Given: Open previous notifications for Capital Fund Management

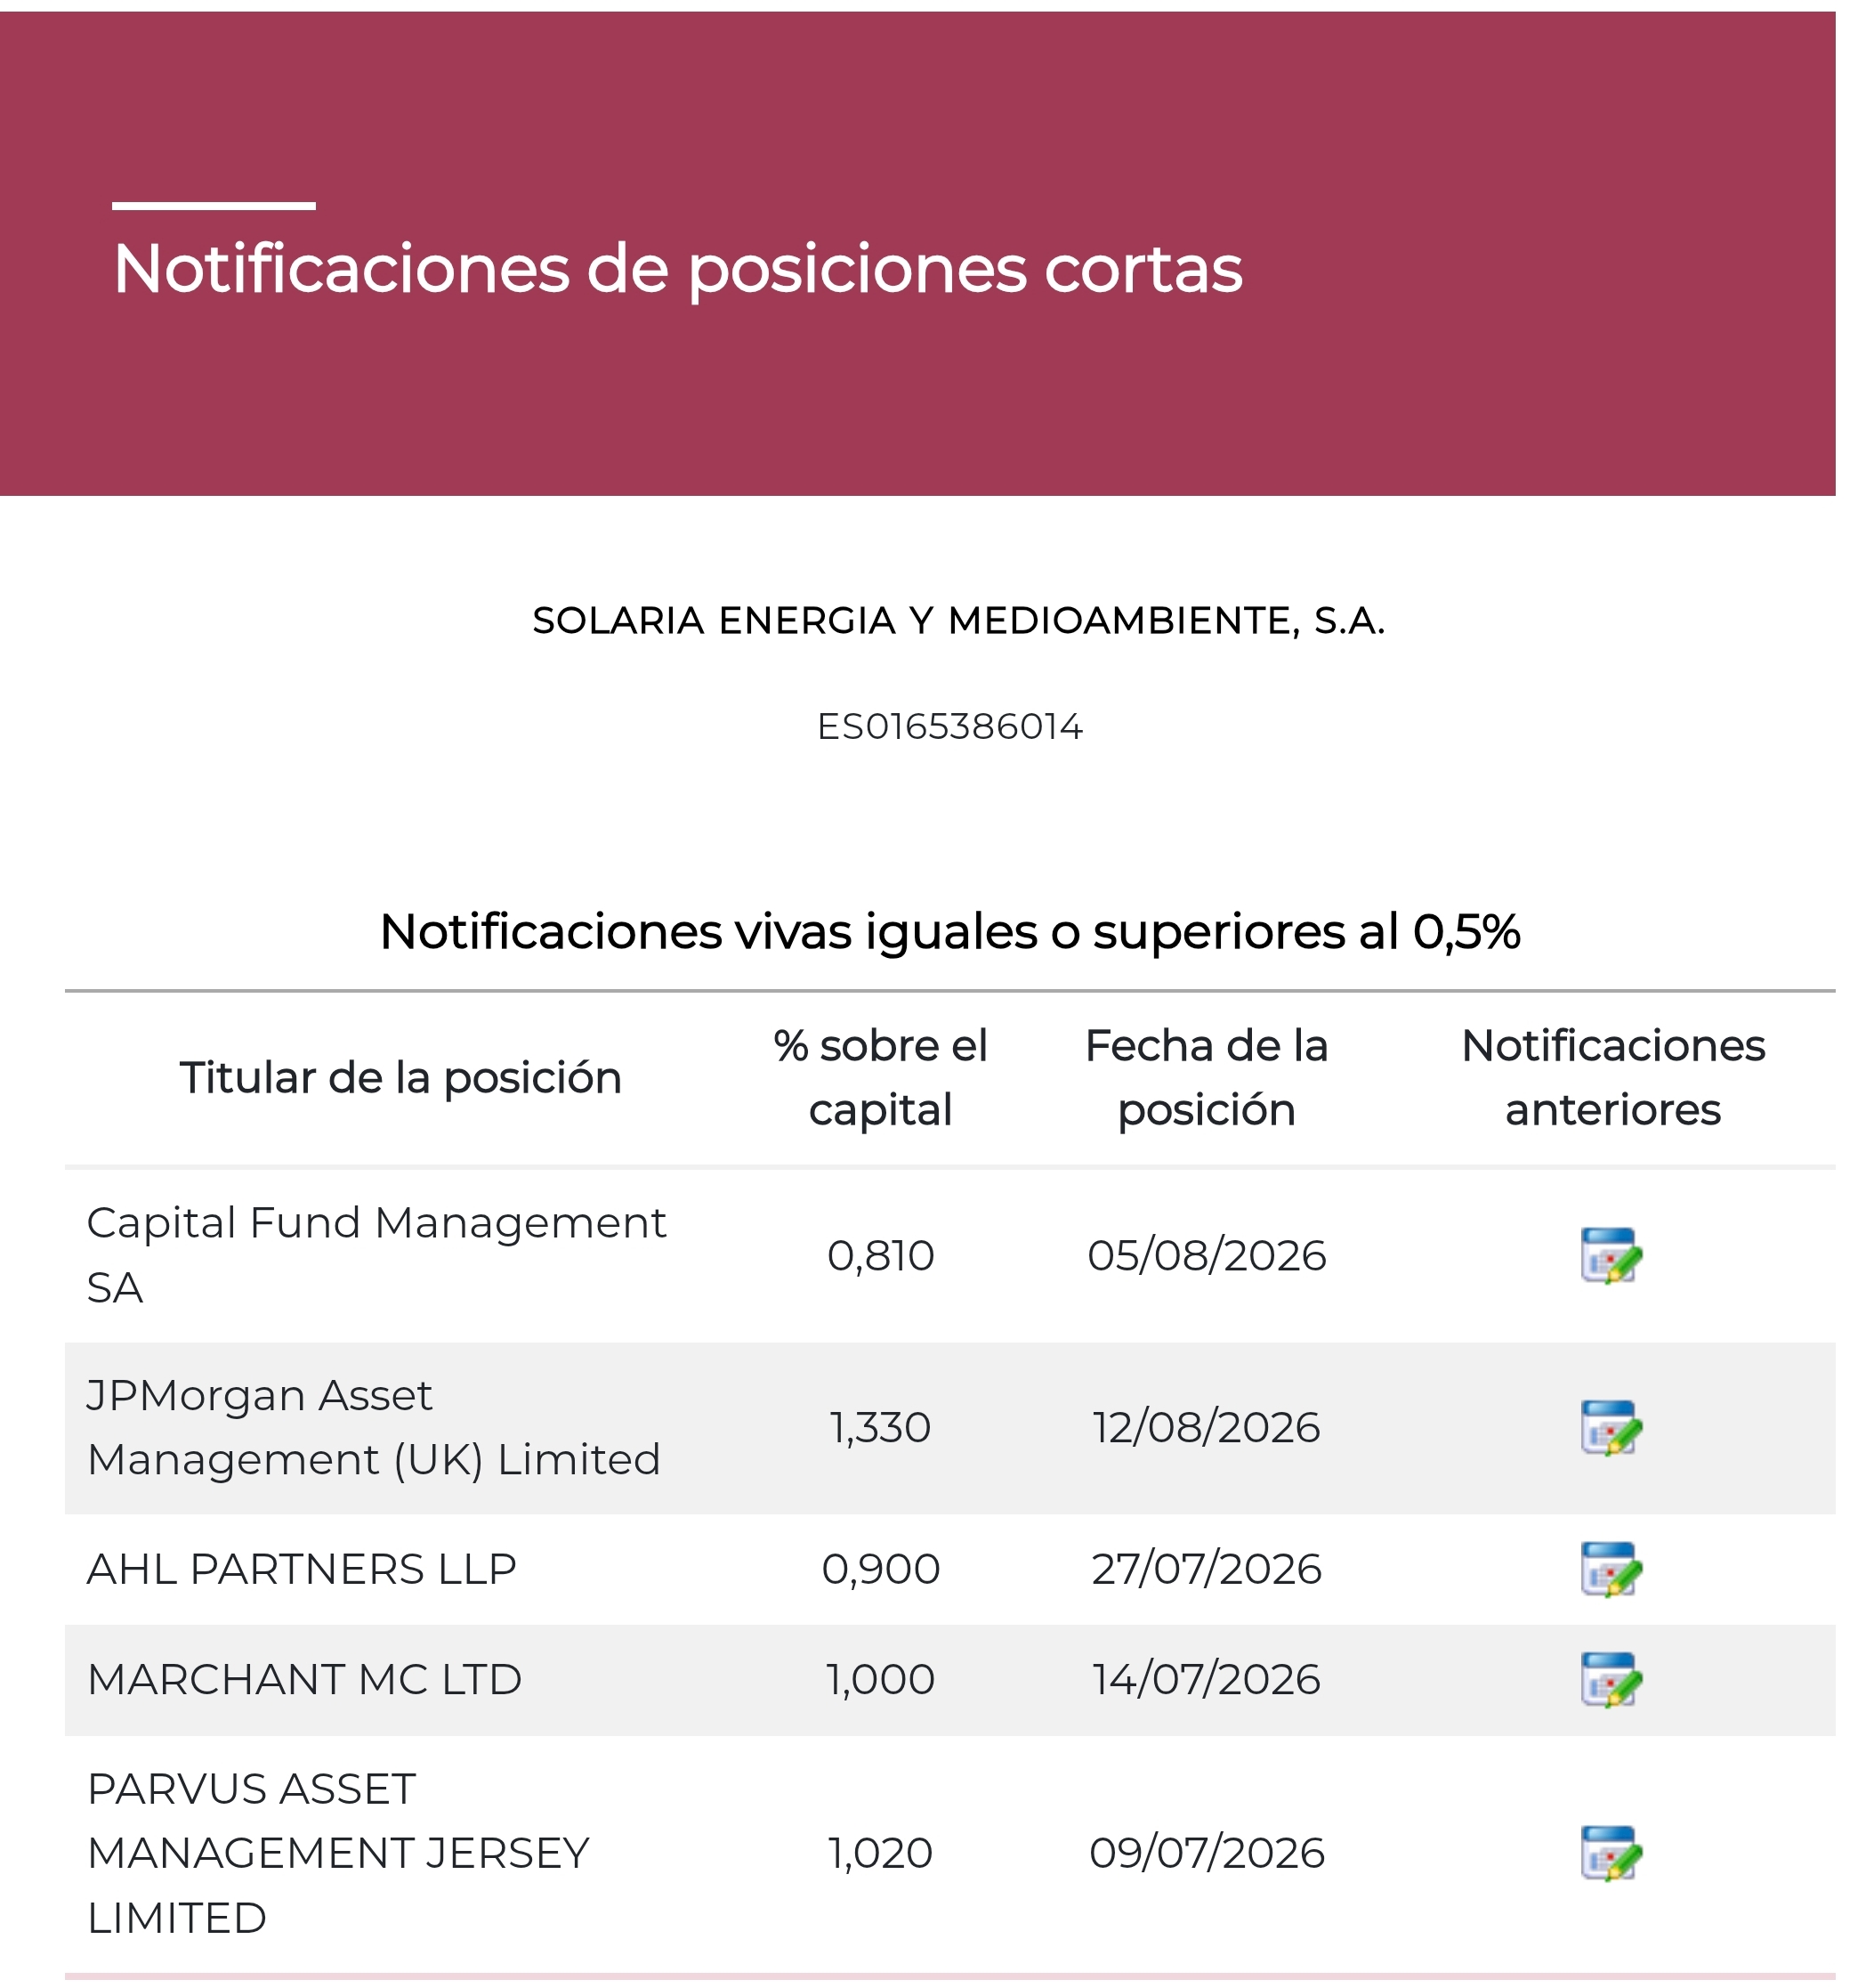Looking at the screenshot, I should coord(1611,1256).
